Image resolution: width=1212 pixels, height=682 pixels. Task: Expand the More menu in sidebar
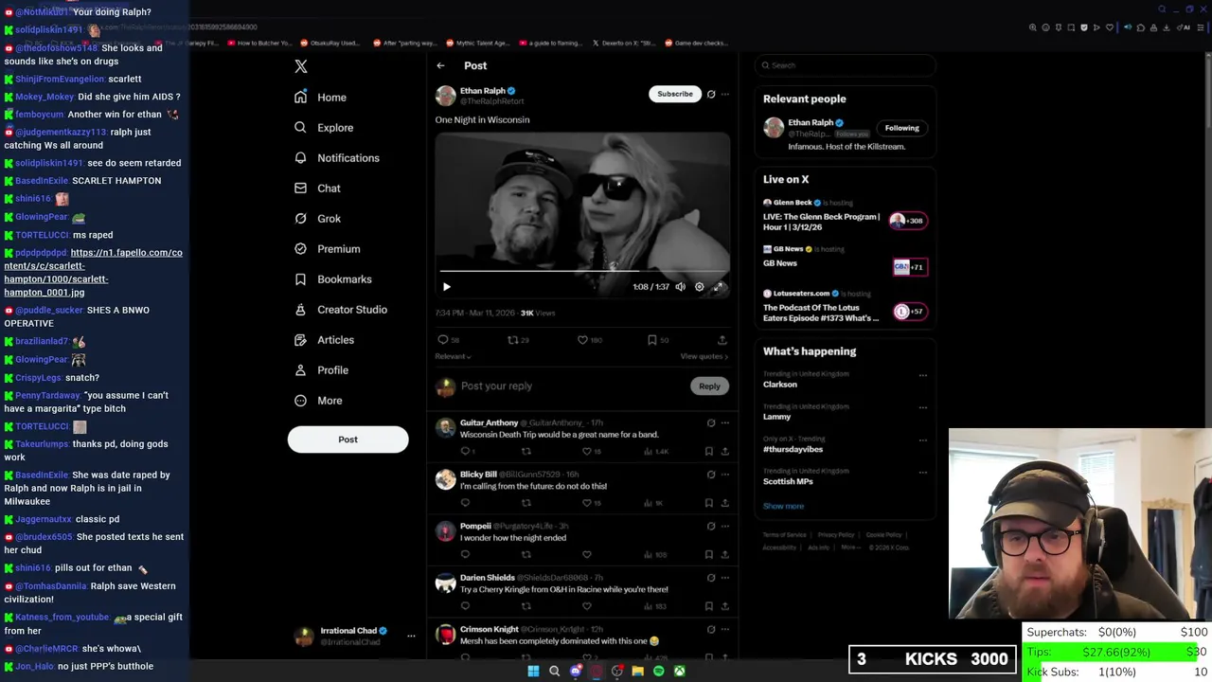coord(317,401)
